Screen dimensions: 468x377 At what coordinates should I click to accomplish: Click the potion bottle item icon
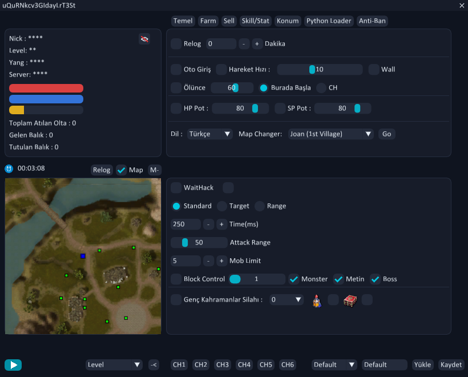(317, 300)
